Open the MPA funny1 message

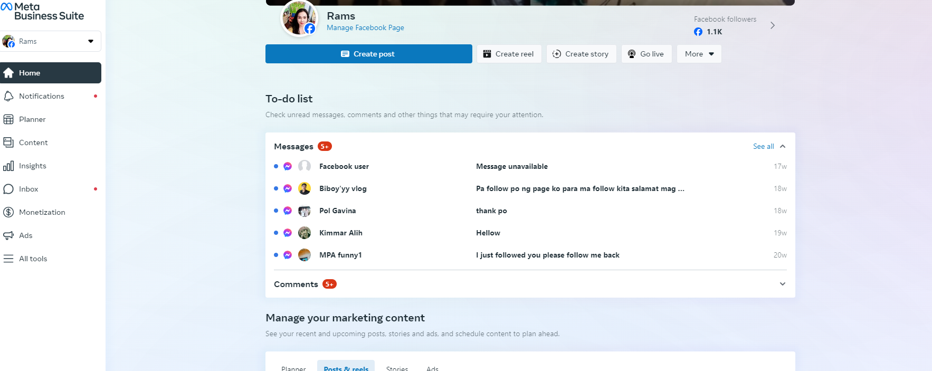pyautogui.click(x=530, y=255)
